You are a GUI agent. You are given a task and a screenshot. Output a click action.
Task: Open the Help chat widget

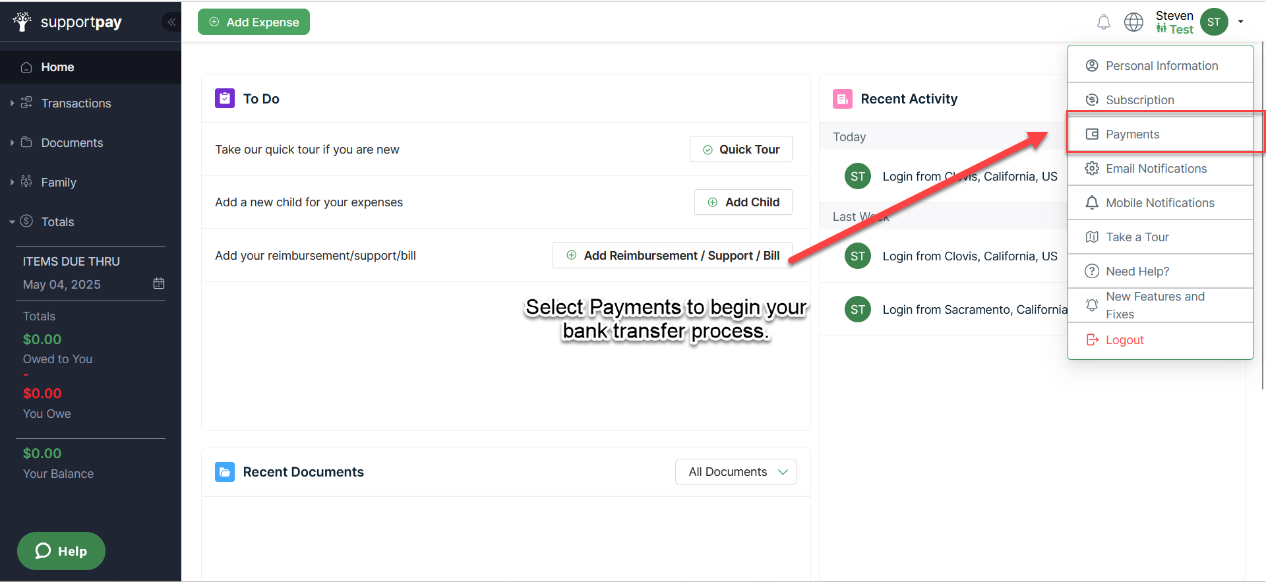click(x=61, y=551)
